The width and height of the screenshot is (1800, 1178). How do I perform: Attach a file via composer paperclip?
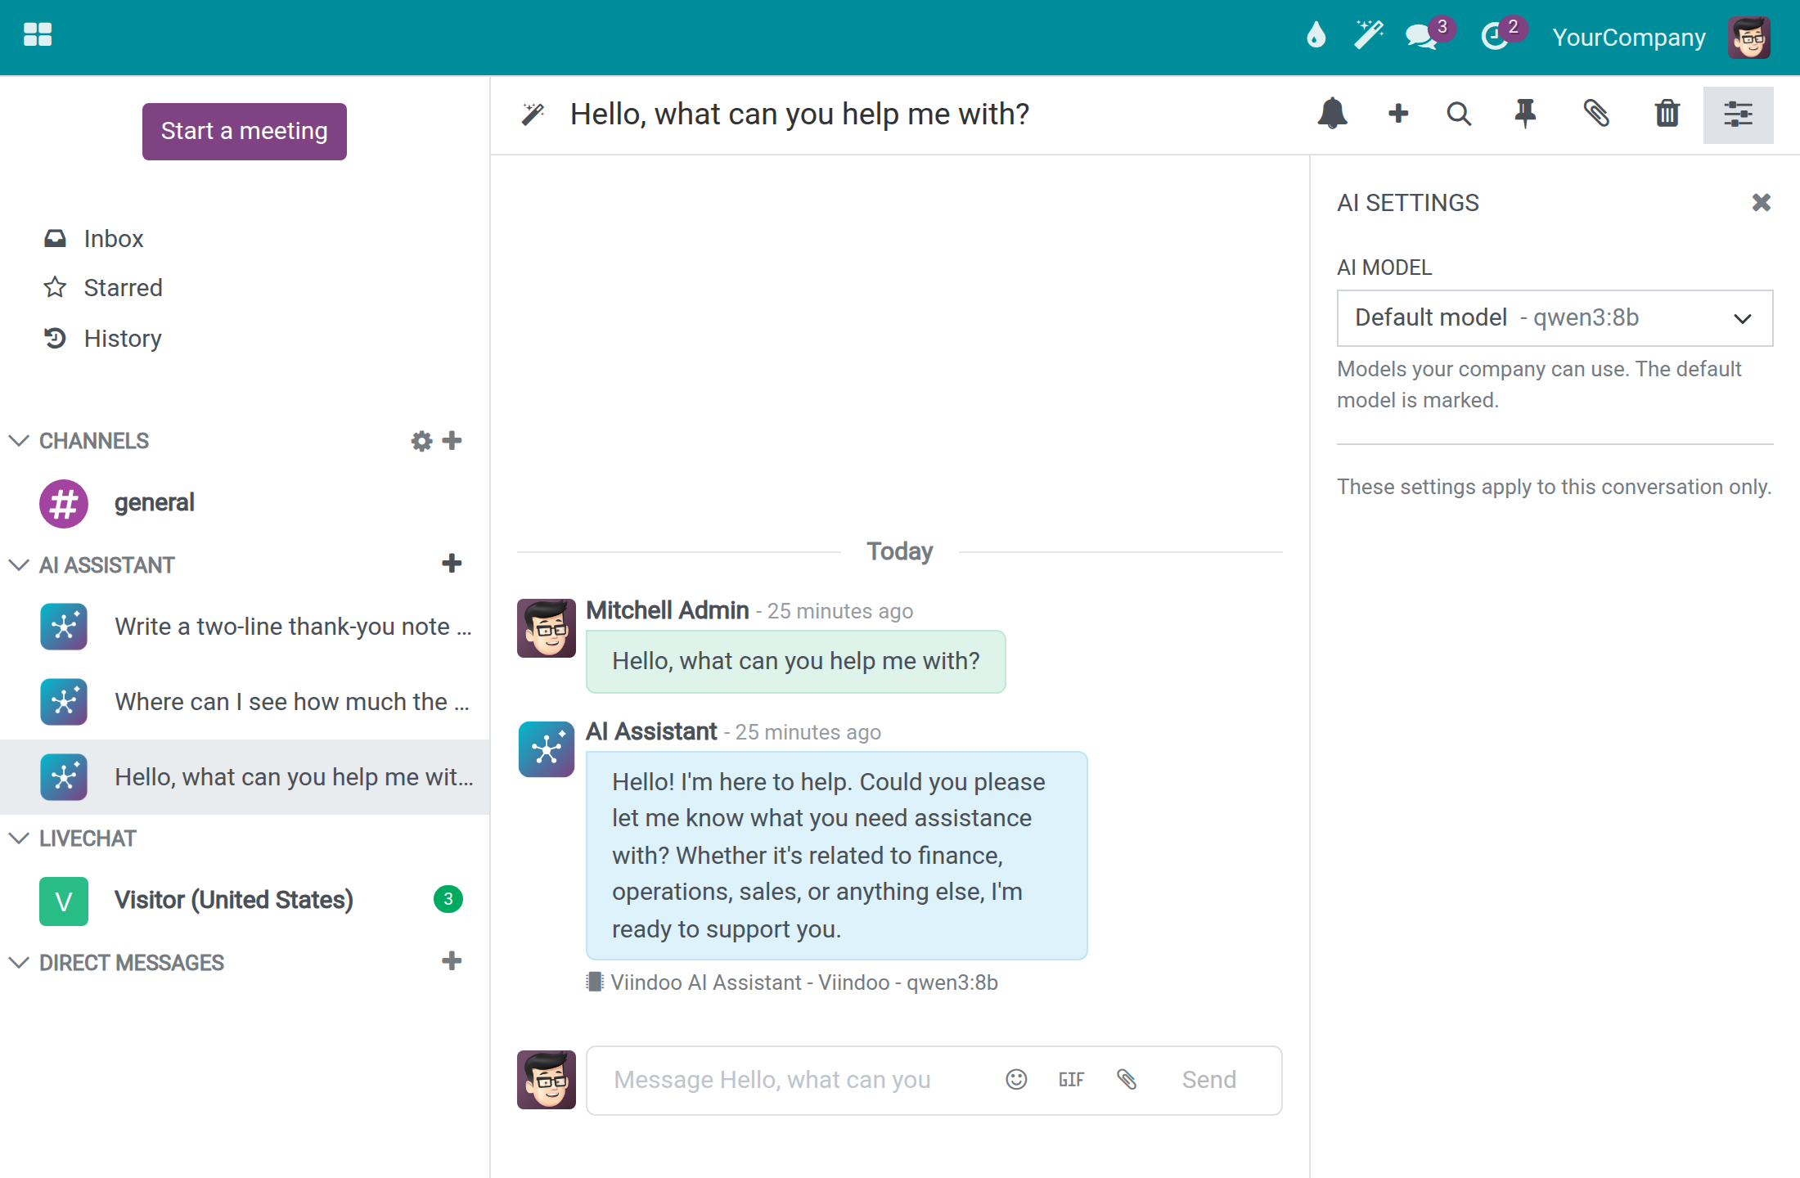pos(1127,1080)
